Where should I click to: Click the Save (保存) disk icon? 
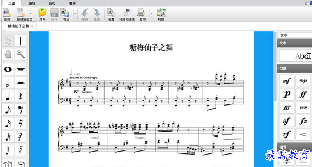54,12
